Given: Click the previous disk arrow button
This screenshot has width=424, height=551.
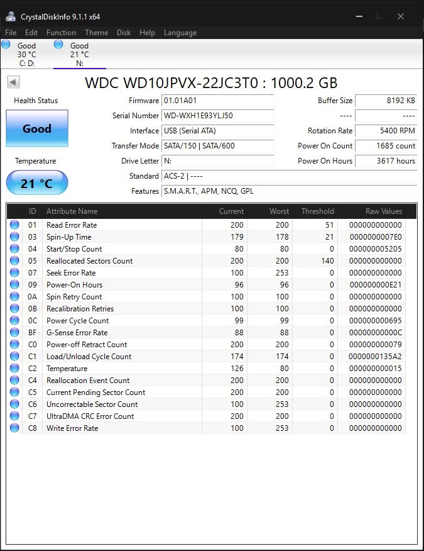Looking at the screenshot, I should (13, 82).
